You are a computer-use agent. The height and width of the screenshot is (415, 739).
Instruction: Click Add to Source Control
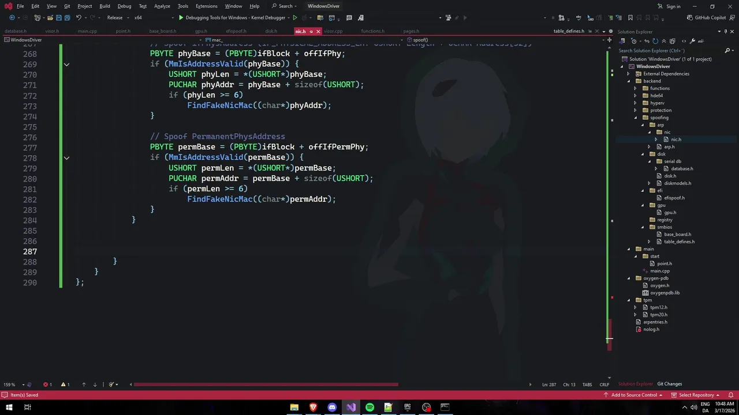click(635, 395)
